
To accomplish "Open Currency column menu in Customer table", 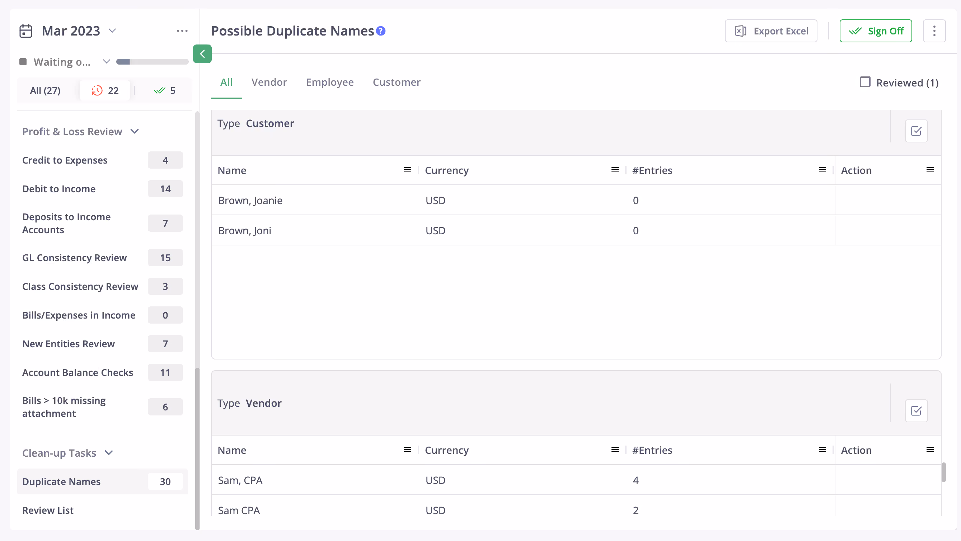I will [615, 170].
